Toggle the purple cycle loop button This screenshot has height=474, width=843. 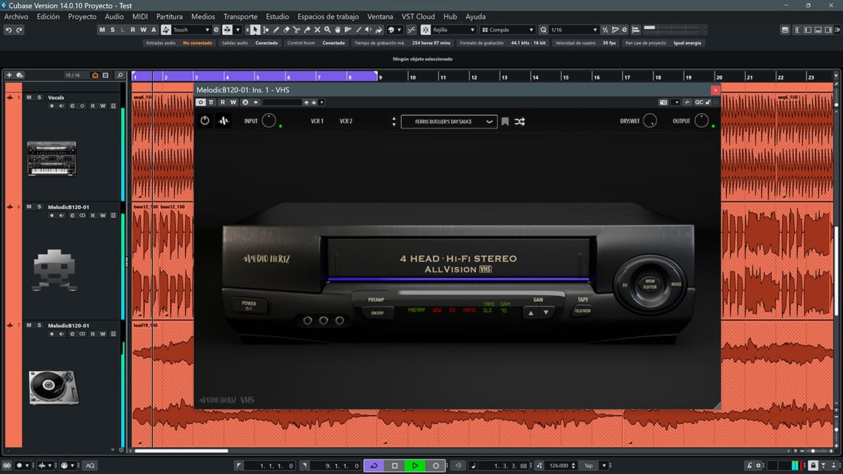pos(374,466)
